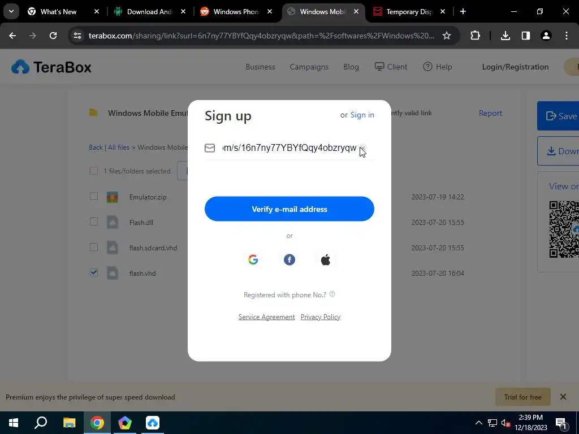Click the All files breadcrumb link
The width and height of the screenshot is (579, 434).
[x=119, y=147]
